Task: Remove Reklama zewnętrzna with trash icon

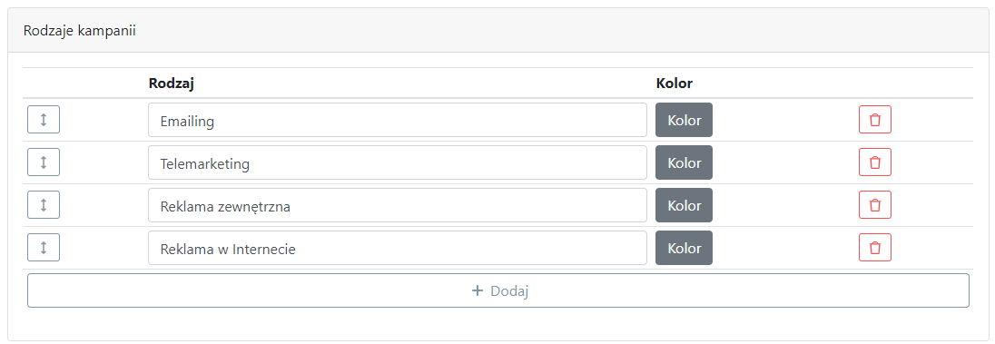Action: click(875, 205)
